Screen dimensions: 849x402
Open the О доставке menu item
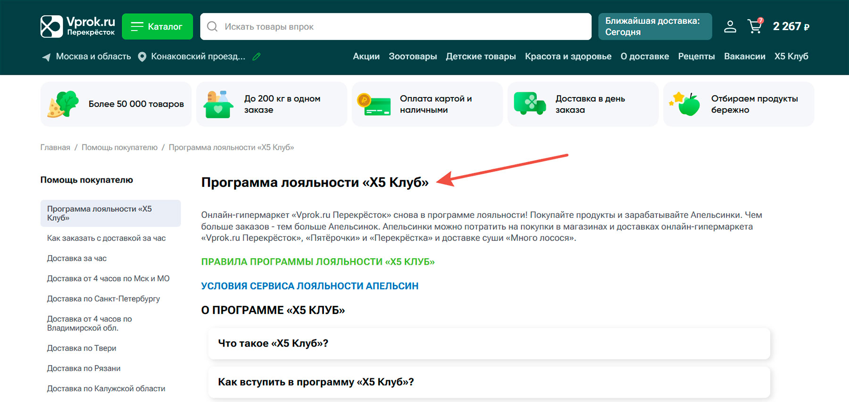[x=644, y=56]
